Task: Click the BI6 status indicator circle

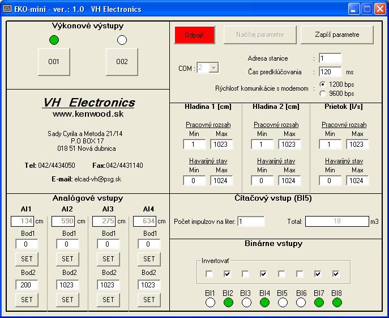Action: pos(301,302)
